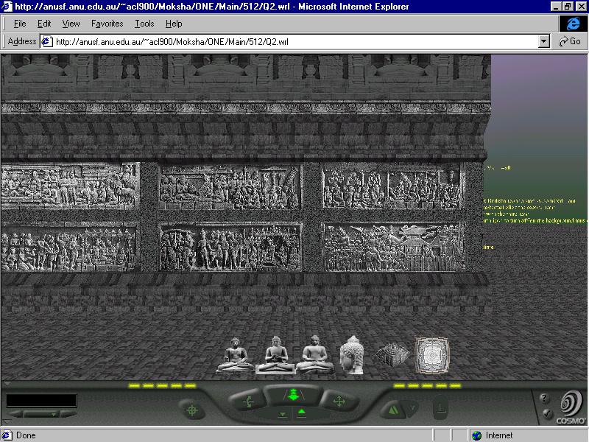Select the Slide four-arrow navigation control
The width and height of the screenshot is (589, 442).
[339, 401]
